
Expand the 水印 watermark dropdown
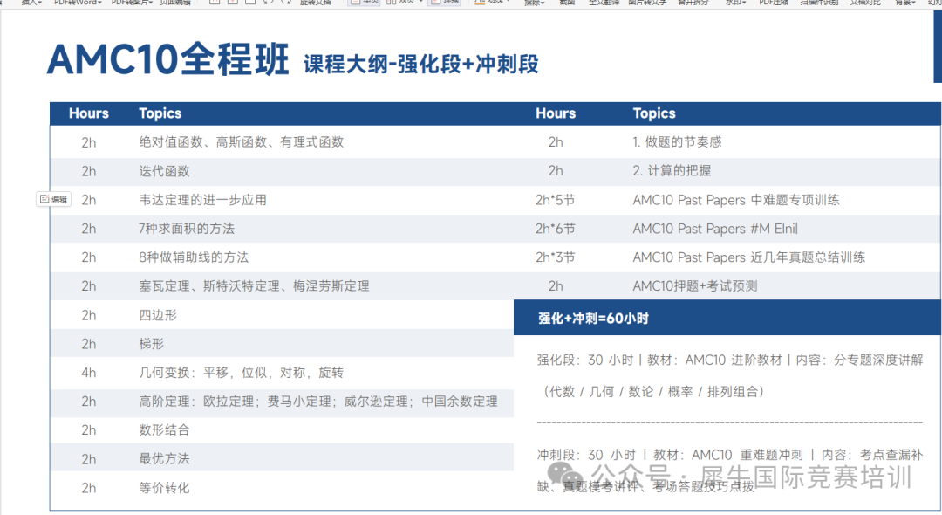735,3
